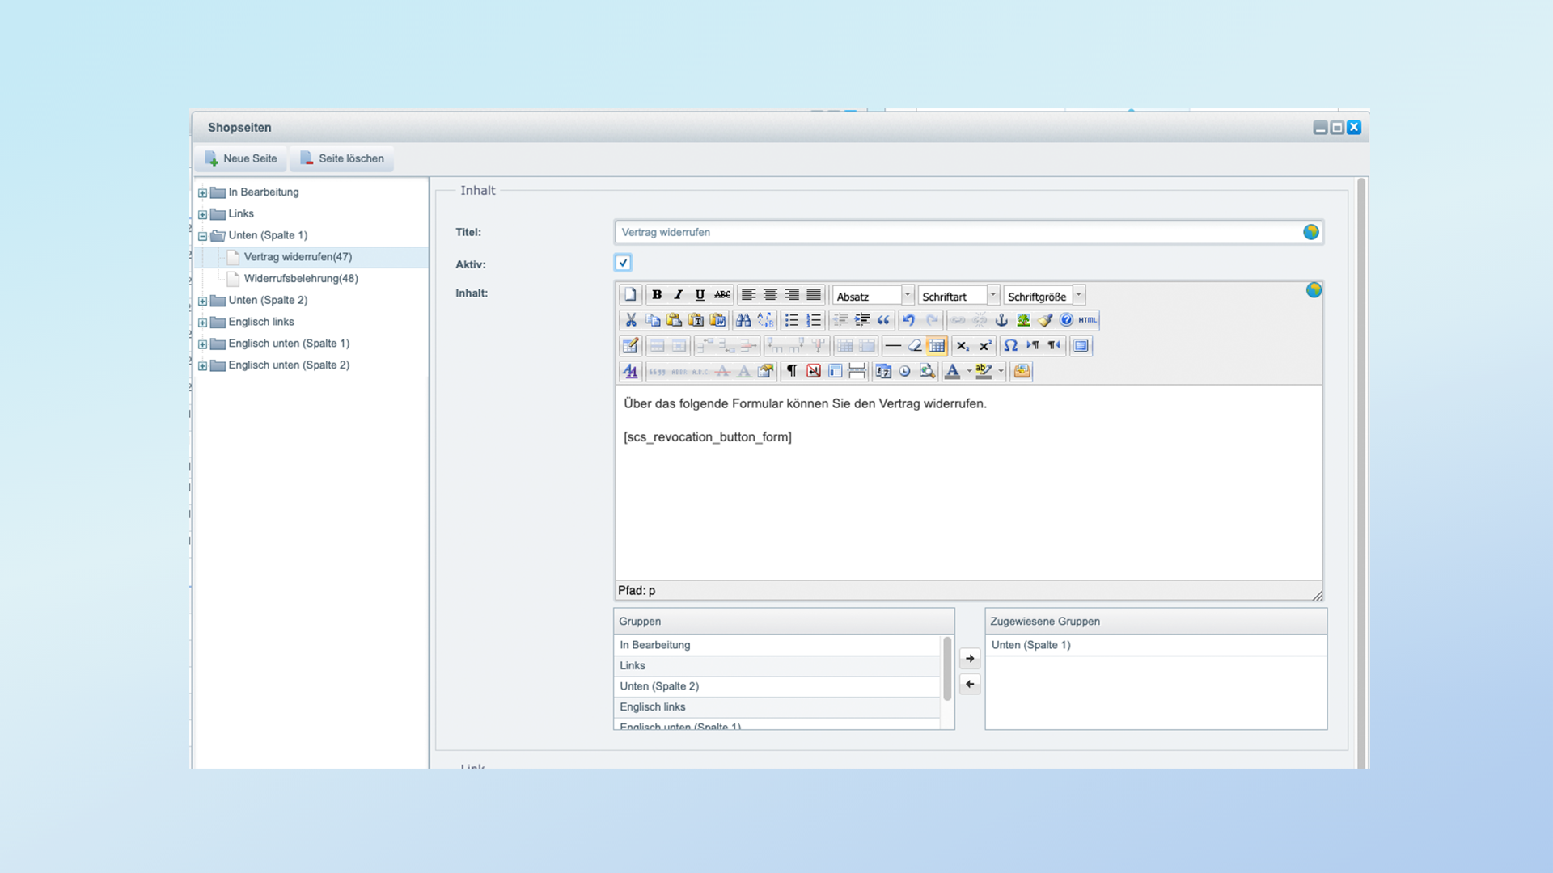The image size is (1553, 873).
Task: Open the text color picker arrow
Action: tap(969, 371)
